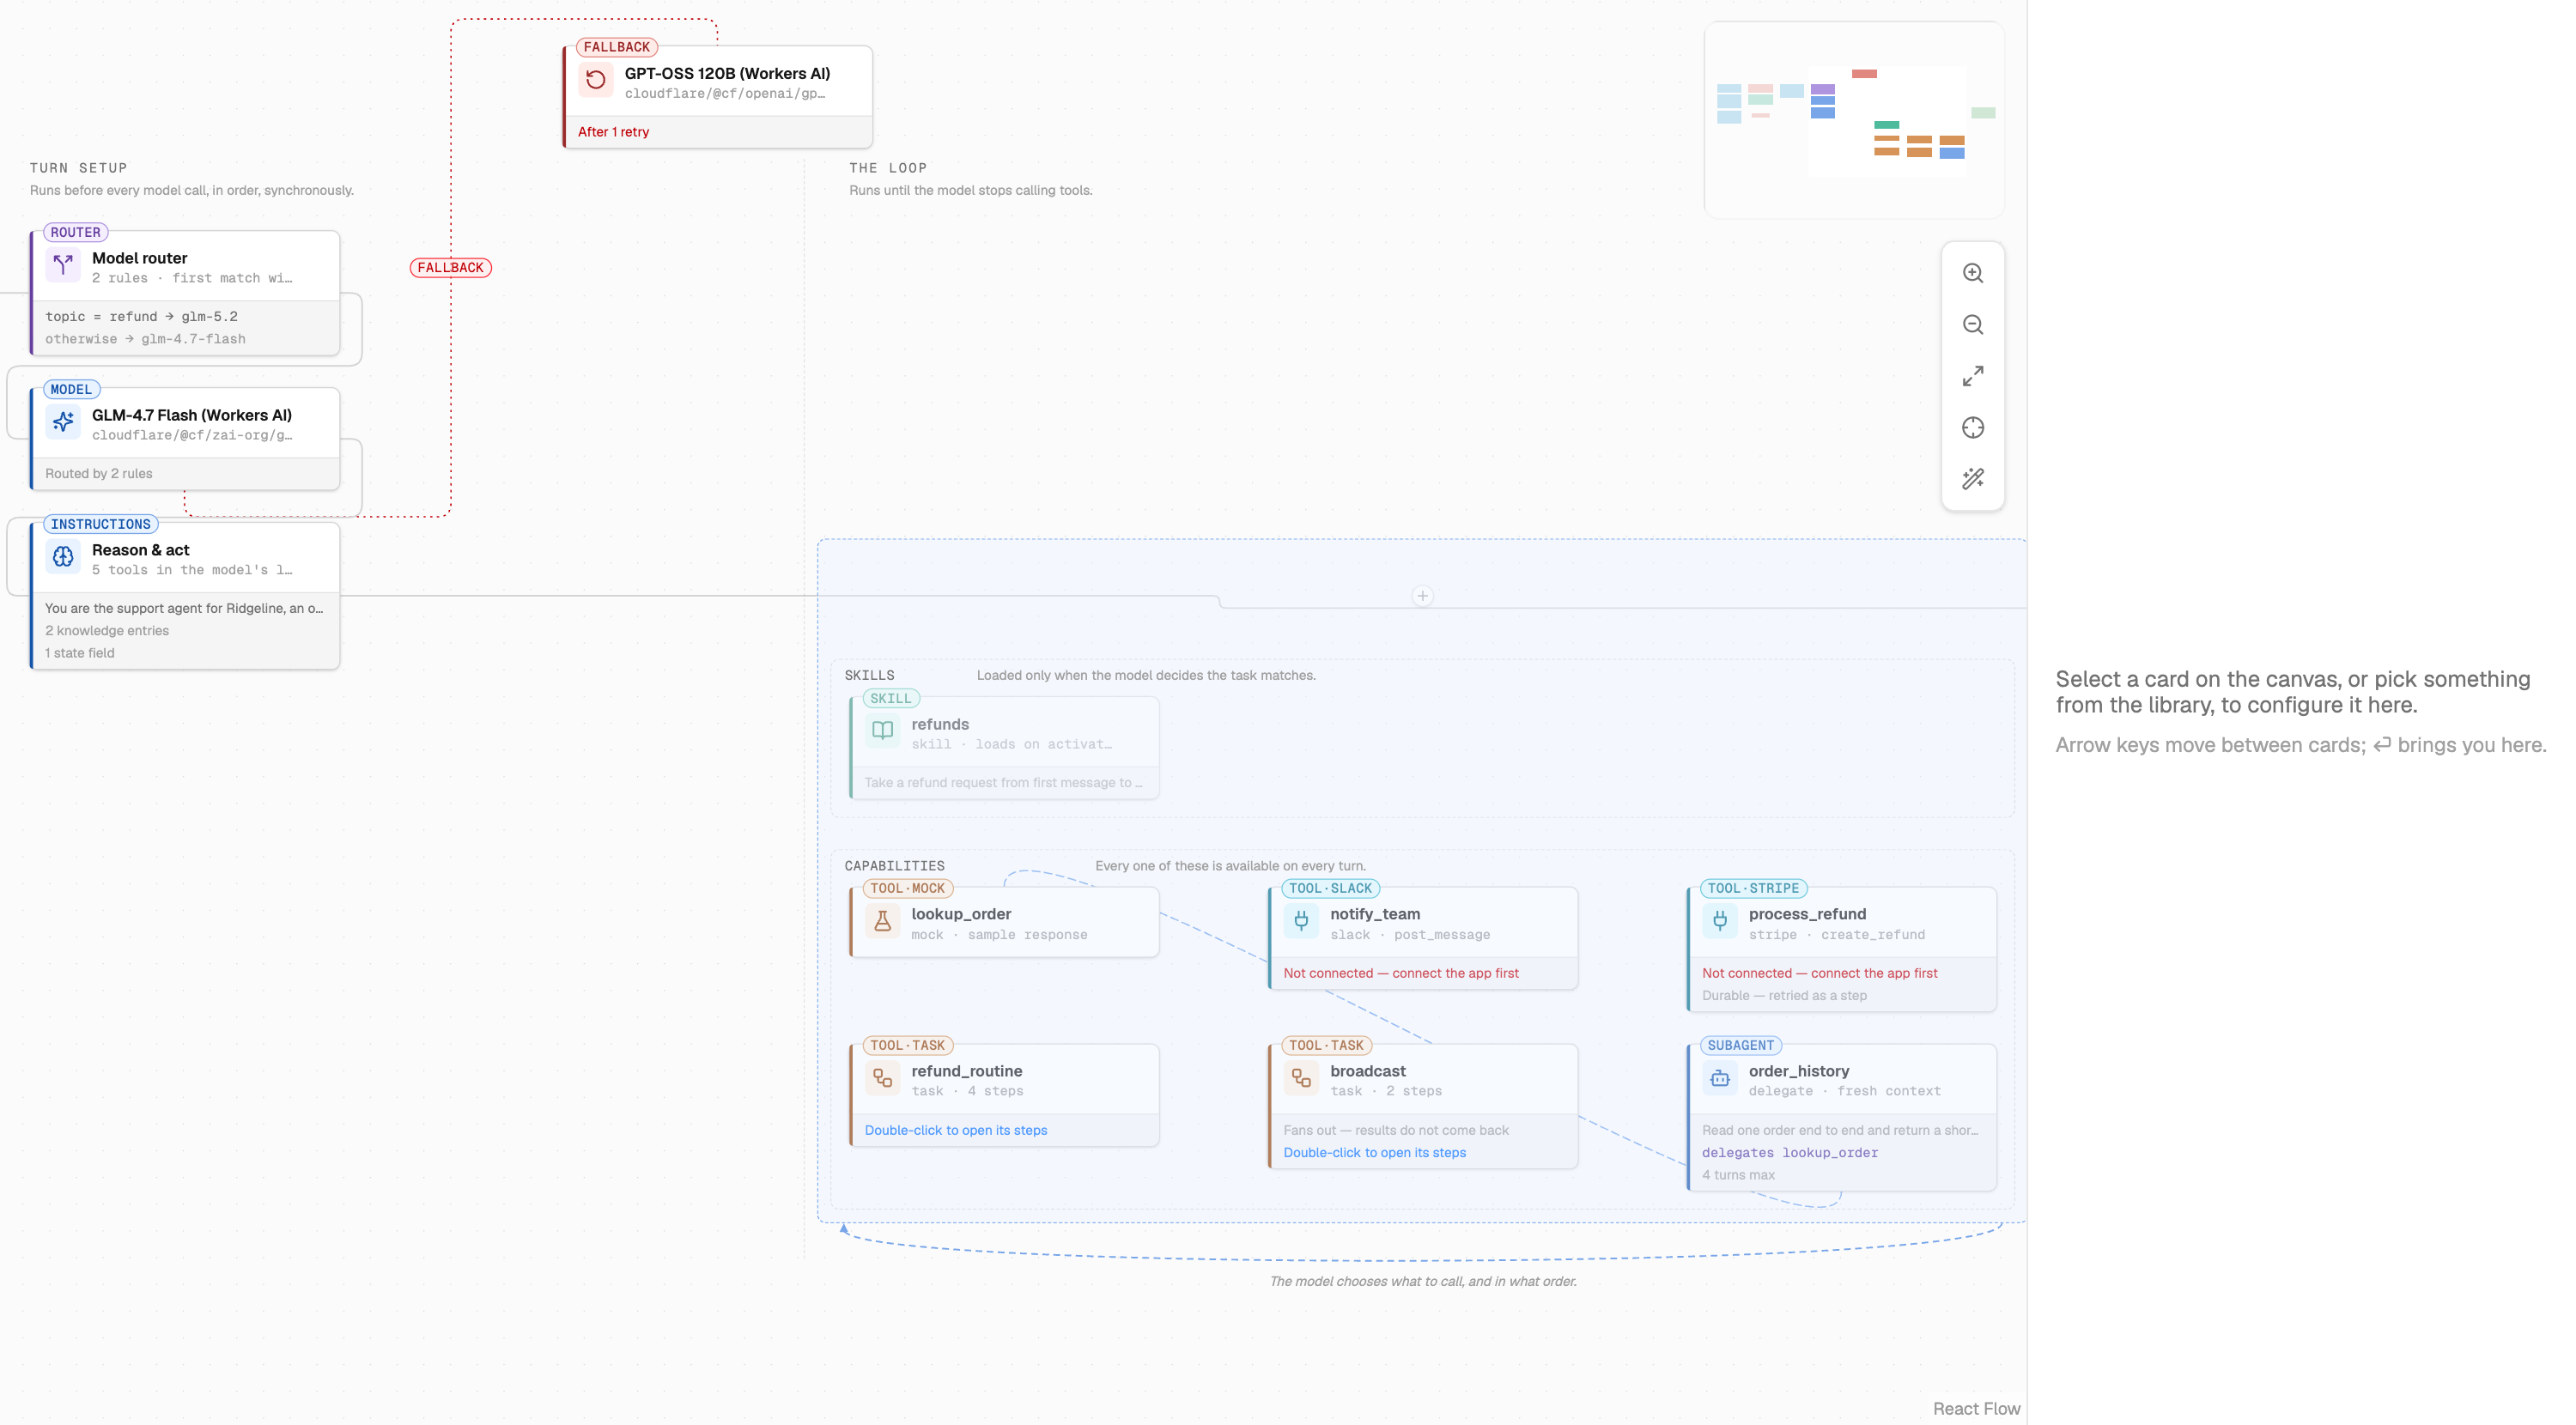The image size is (2576, 1425).
Task: Click the refund_routine task icon
Action: [882, 1078]
